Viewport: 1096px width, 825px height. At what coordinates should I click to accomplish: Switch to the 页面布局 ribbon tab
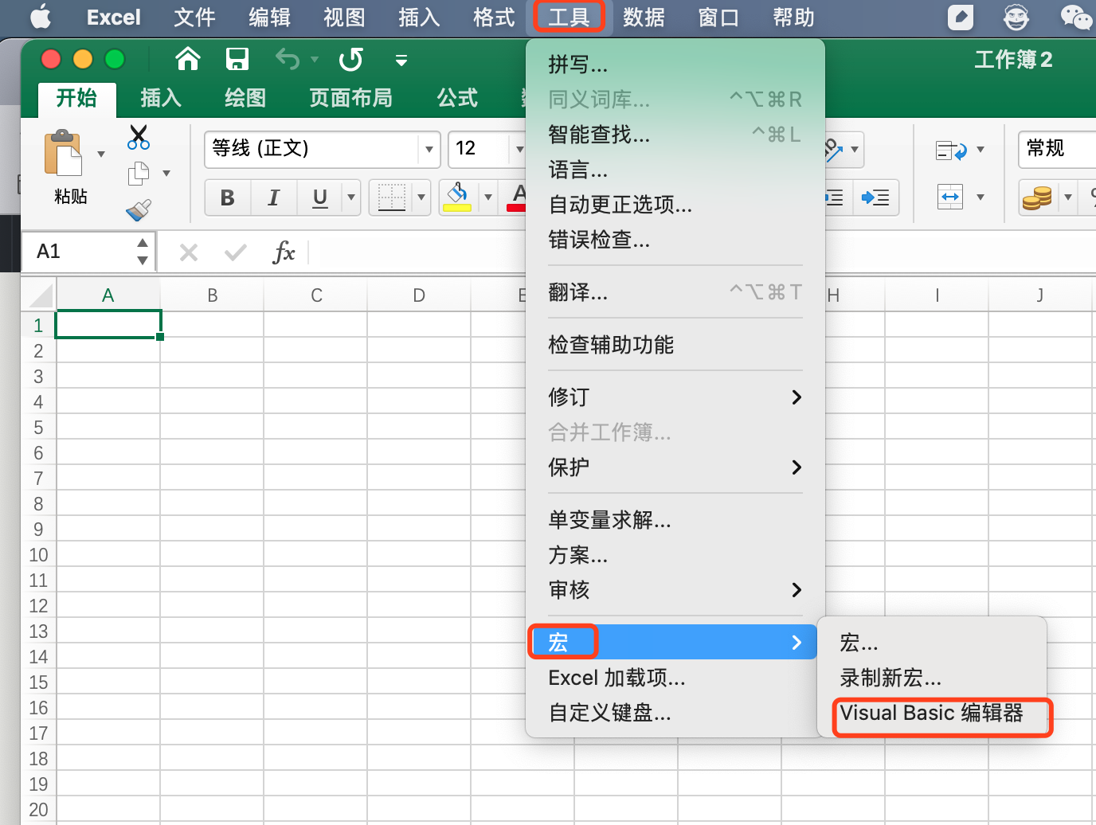click(350, 98)
